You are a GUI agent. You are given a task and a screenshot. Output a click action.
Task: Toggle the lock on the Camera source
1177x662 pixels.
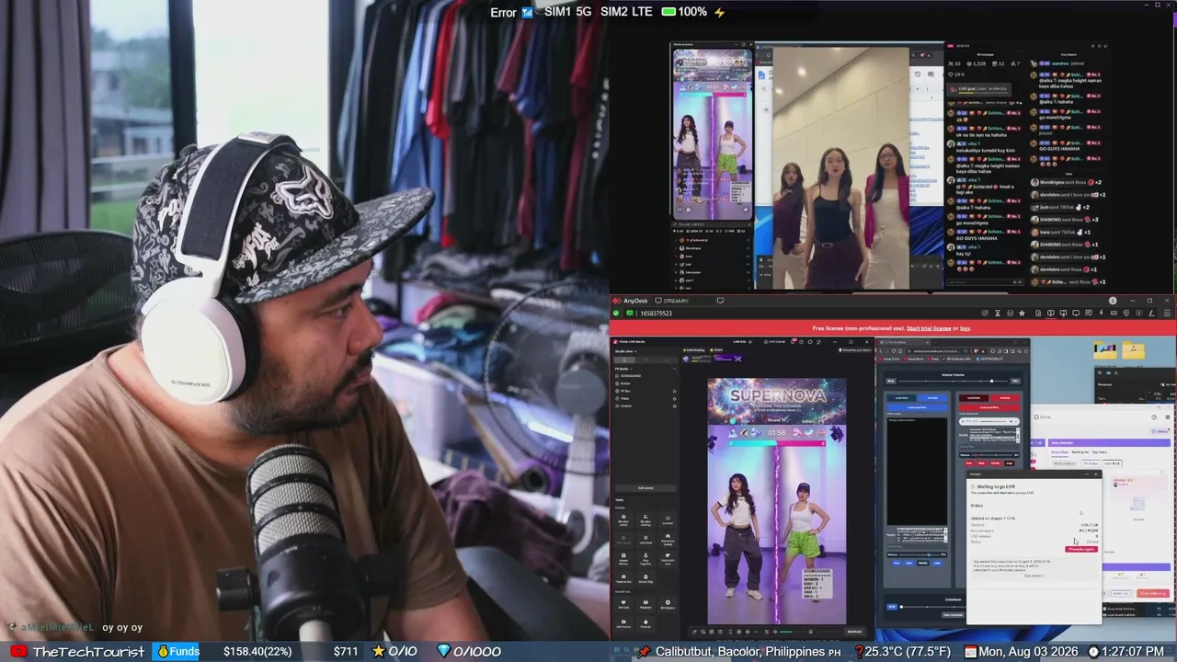pyautogui.click(x=674, y=405)
